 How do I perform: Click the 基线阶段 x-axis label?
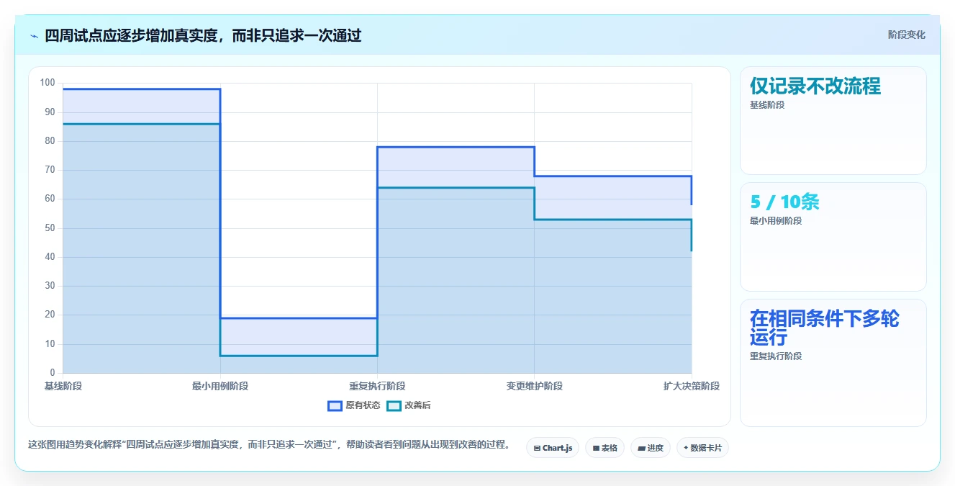coord(63,386)
